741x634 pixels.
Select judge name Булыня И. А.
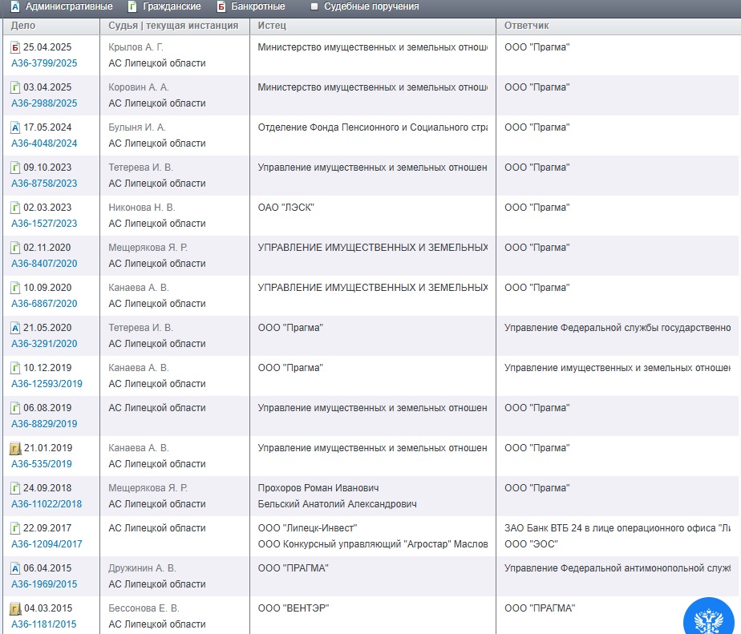[137, 127]
